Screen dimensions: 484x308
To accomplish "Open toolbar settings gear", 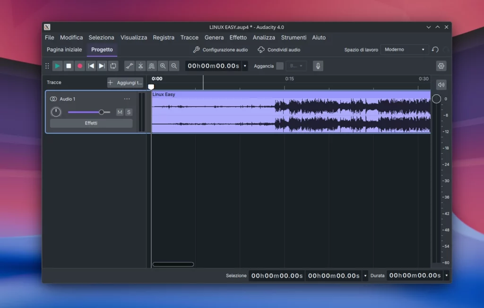I will (x=441, y=66).
